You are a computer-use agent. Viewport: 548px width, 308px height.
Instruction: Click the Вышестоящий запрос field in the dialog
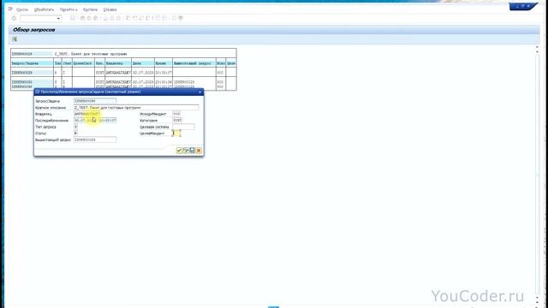(x=95, y=139)
